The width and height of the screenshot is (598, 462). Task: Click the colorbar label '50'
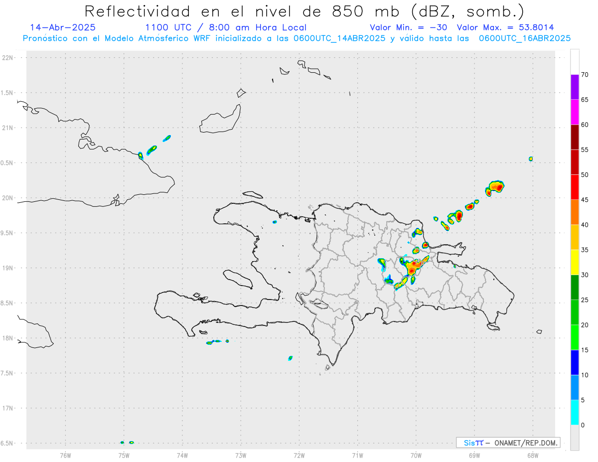click(x=585, y=175)
